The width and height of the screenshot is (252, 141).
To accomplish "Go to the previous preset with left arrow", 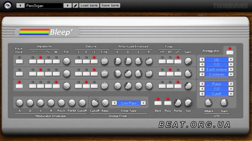I will click(x=20, y=5).
